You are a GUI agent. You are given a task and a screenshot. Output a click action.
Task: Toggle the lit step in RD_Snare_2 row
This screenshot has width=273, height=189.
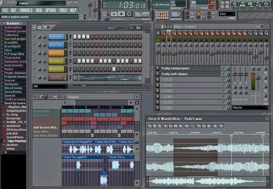tap(114, 69)
